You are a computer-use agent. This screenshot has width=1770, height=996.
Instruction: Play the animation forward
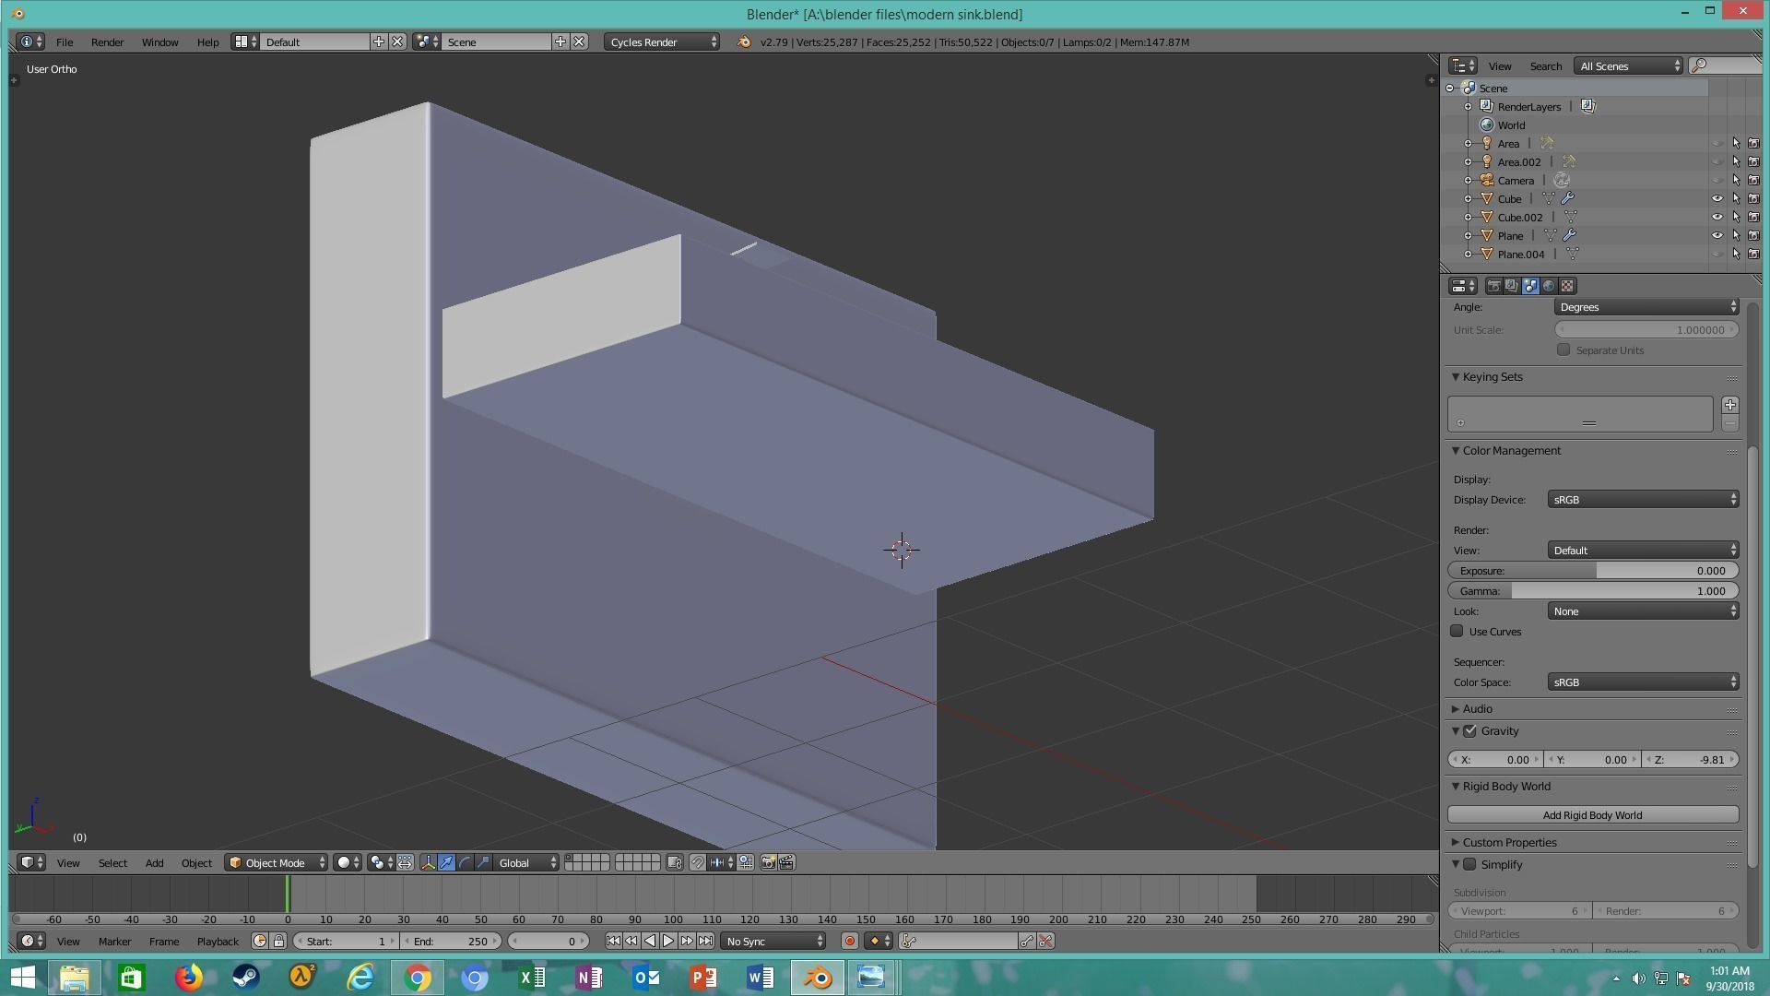pos(668,941)
